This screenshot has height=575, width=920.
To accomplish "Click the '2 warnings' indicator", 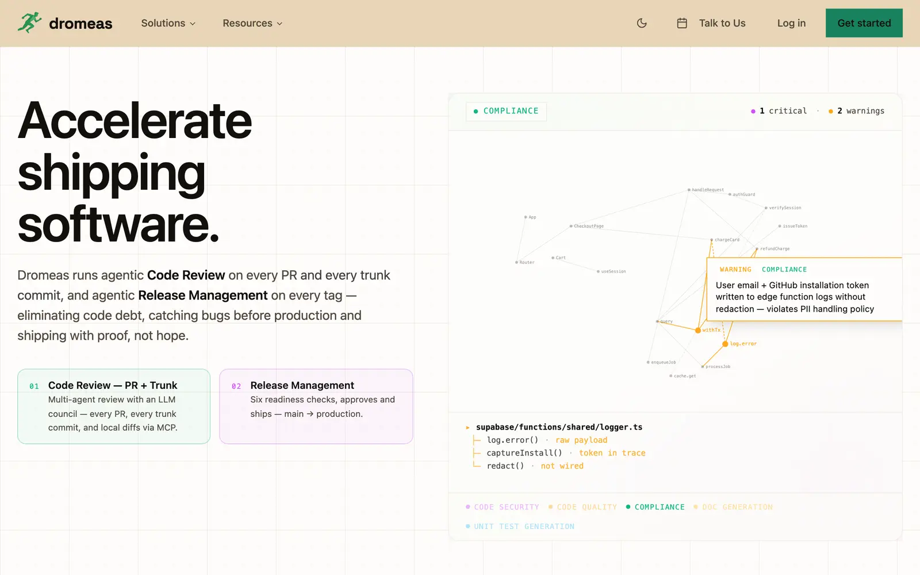I will pos(856,111).
